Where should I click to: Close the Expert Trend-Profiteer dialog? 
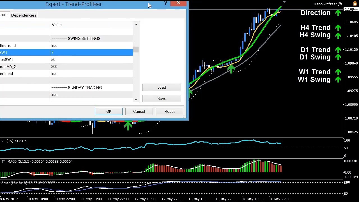point(178,3)
